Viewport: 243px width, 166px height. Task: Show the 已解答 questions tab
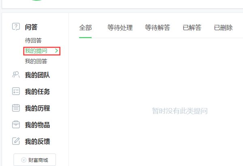coord(192,28)
